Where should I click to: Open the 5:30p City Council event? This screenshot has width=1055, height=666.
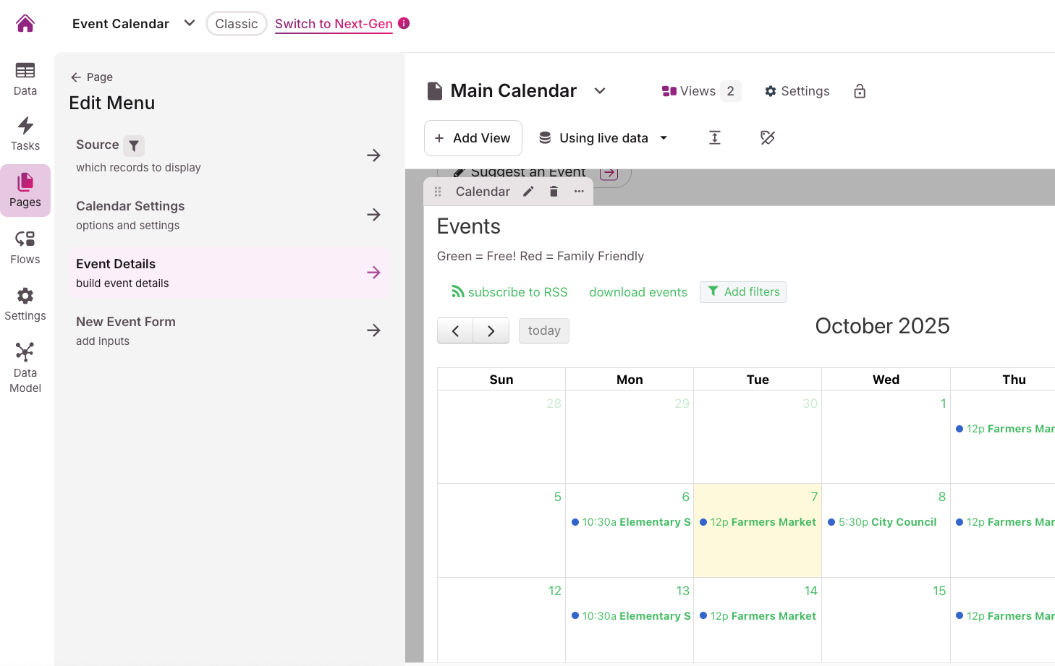886,522
